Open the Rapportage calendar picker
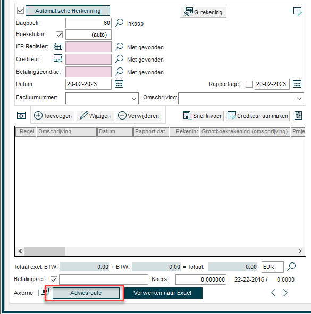 297,84
